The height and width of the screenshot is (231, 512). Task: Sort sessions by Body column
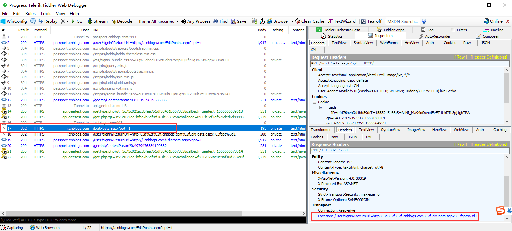click(x=259, y=30)
